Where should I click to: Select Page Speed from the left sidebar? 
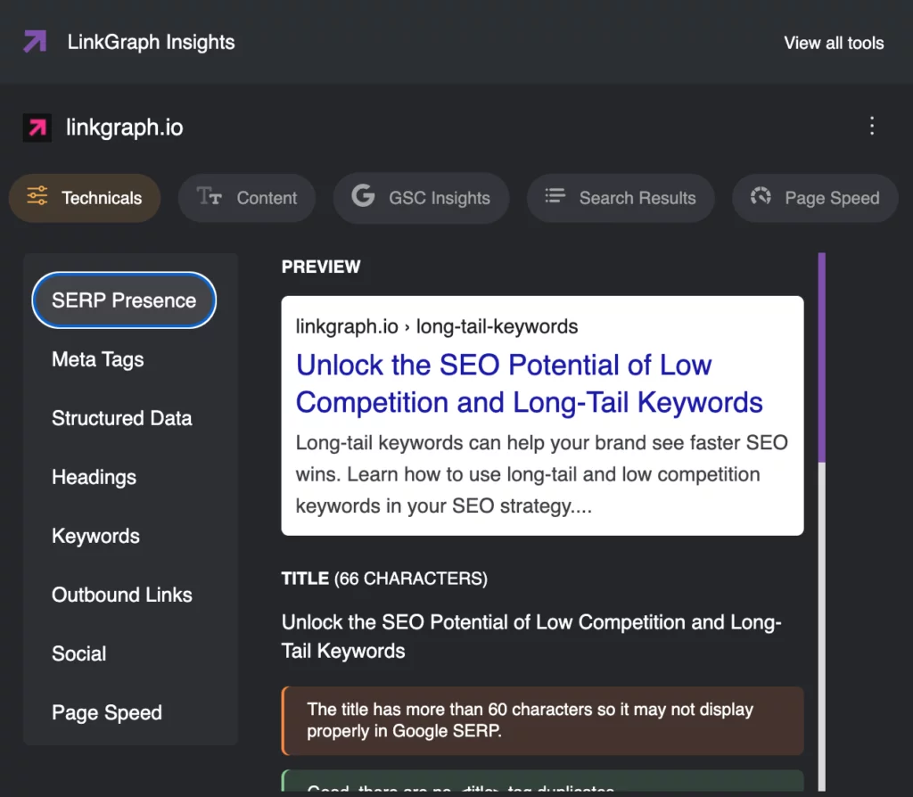pos(106,712)
